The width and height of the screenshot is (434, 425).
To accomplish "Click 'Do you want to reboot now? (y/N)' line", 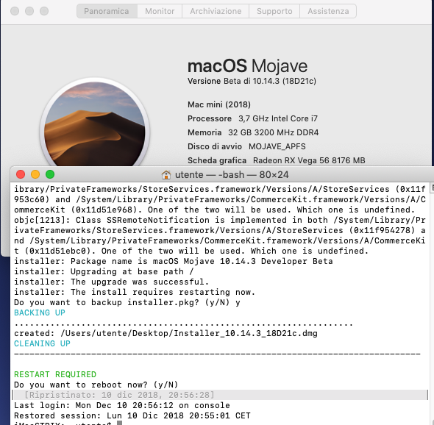I will tap(96, 385).
